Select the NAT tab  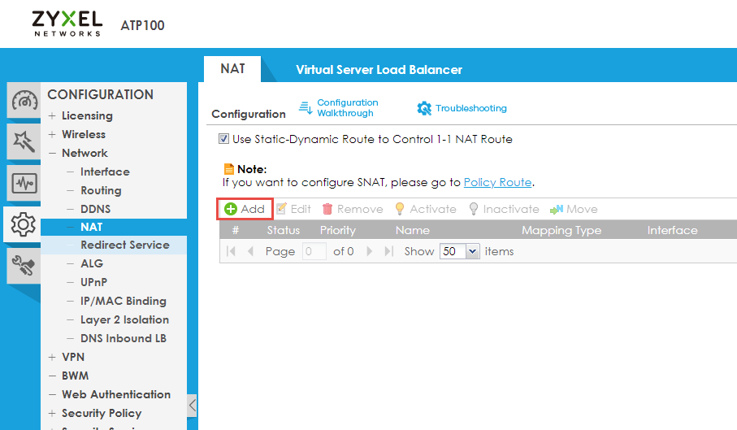[x=232, y=68]
